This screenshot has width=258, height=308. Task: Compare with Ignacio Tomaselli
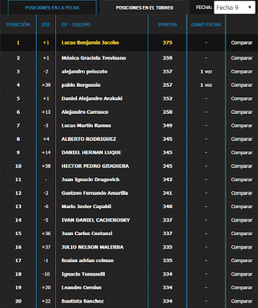tap(242, 274)
